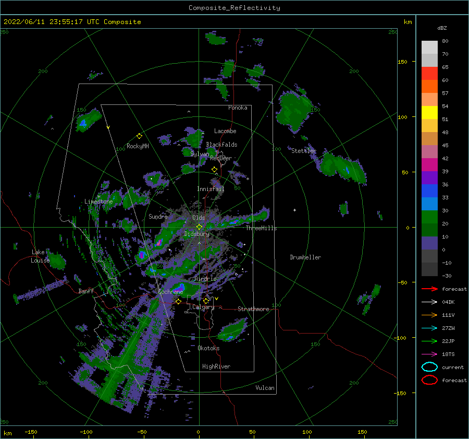Click the red forecast arrow legend icon
The width and height of the screenshot is (469, 439).
429,289
